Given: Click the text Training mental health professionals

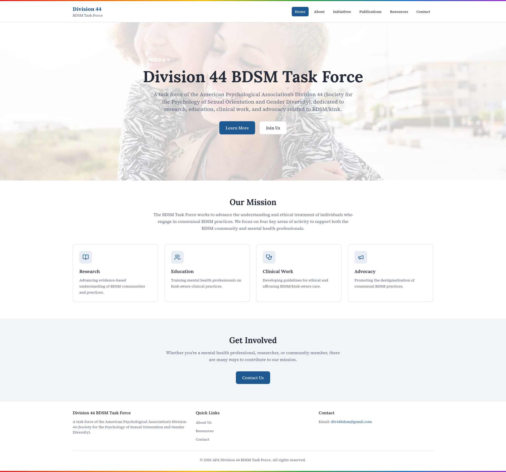Looking at the screenshot, I should coord(206,283).
